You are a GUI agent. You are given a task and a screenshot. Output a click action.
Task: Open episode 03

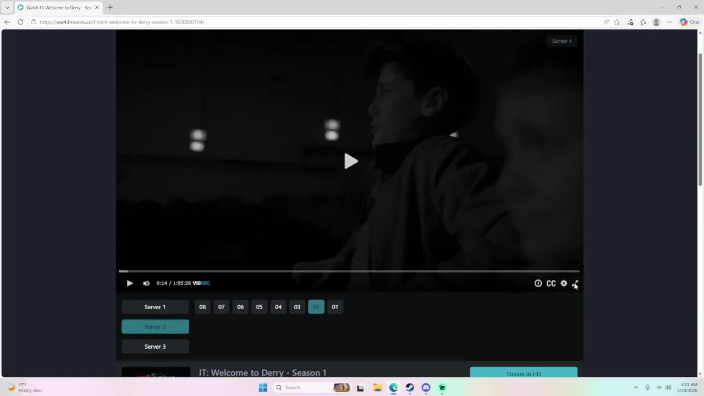pyautogui.click(x=297, y=307)
